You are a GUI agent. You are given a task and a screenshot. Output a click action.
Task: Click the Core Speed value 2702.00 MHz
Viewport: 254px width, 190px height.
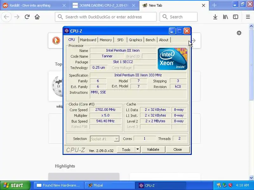(x=105, y=110)
